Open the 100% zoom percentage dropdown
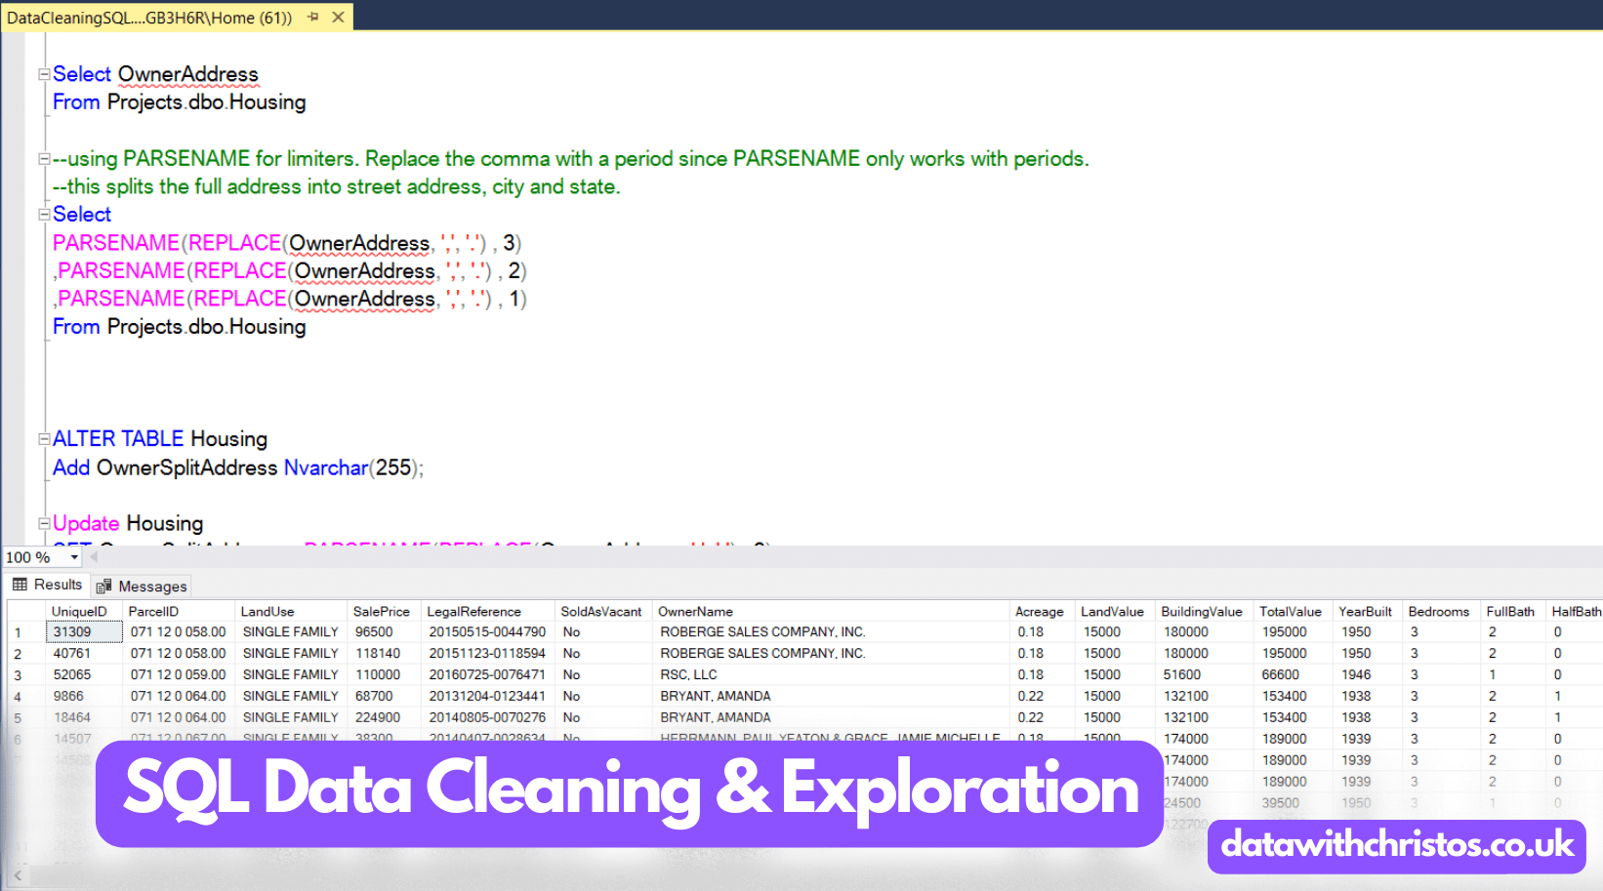The height and width of the screenshot is (891, 1603). [x=73, y=556]
